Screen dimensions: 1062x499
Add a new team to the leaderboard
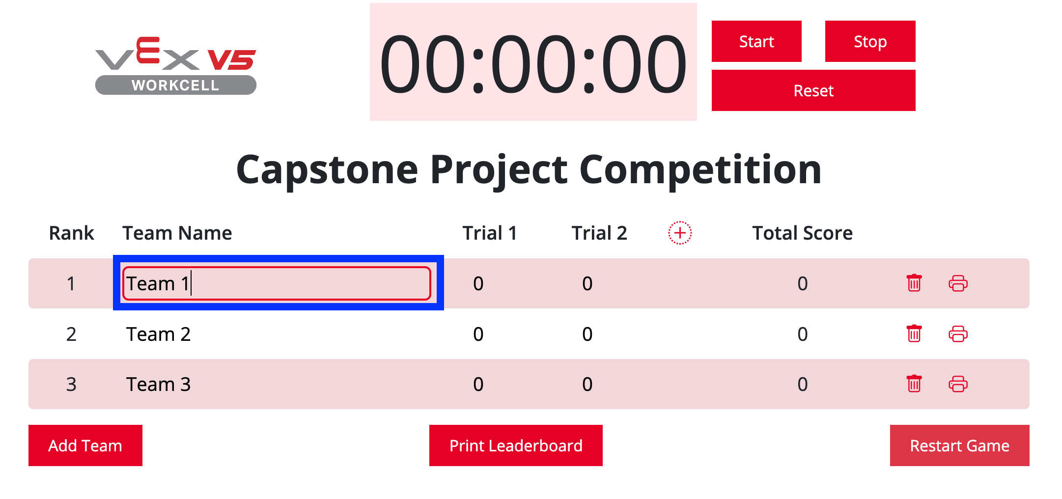click(85, 445)
